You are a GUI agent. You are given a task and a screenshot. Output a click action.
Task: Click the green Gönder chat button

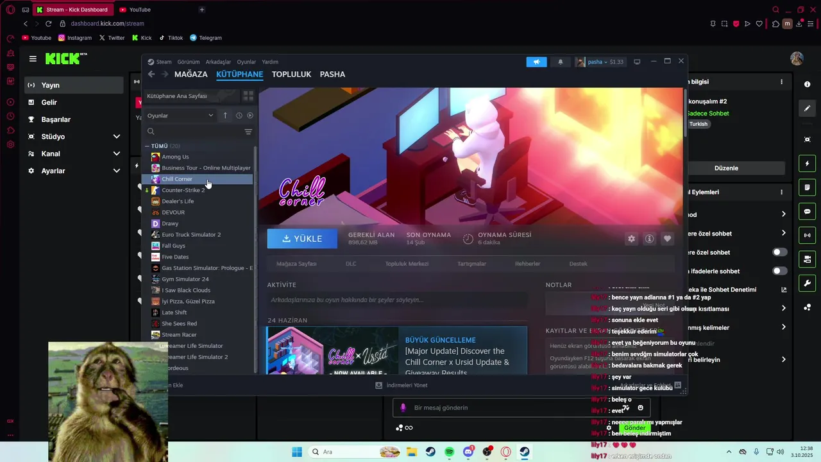click(634, 428)
